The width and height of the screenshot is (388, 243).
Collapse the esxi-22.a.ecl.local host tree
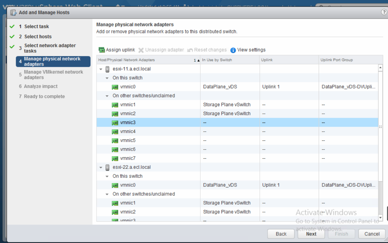[101, 168]
